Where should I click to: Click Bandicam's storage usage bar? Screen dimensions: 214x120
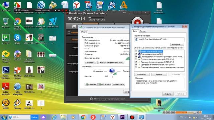(96, 17)
